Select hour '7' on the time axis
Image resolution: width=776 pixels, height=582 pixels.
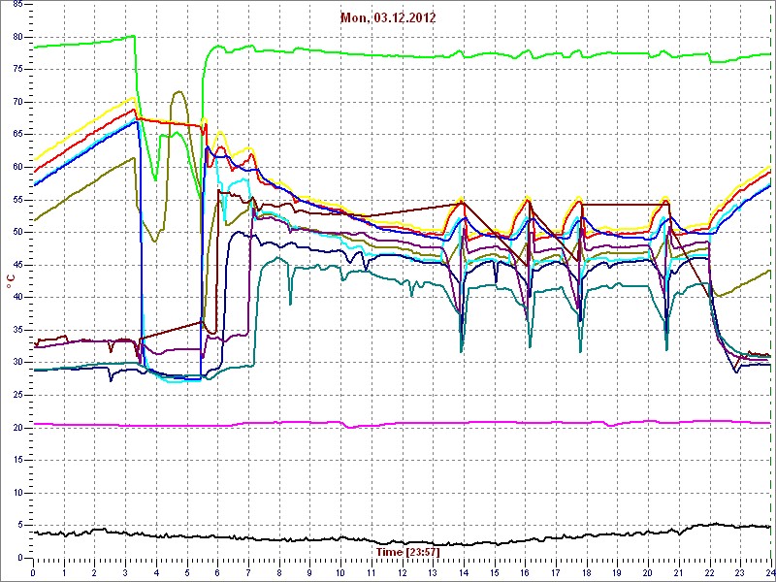point(248,571)
